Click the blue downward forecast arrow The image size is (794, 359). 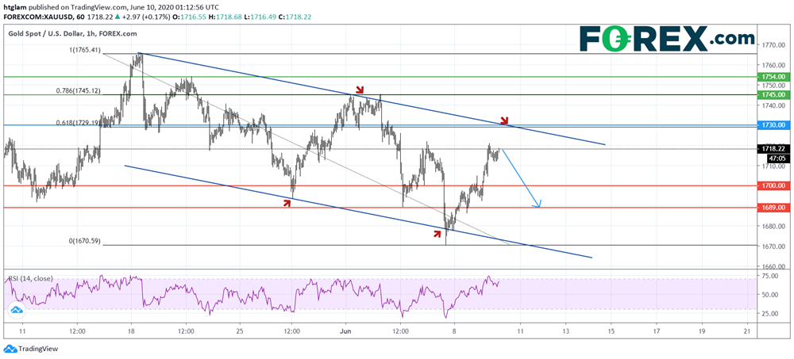click(522, 178)
